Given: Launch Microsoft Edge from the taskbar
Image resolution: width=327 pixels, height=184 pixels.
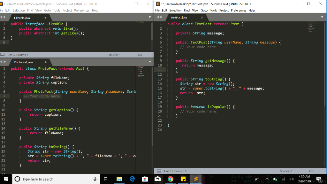Looking at the screenshot, I should point(132,179).
